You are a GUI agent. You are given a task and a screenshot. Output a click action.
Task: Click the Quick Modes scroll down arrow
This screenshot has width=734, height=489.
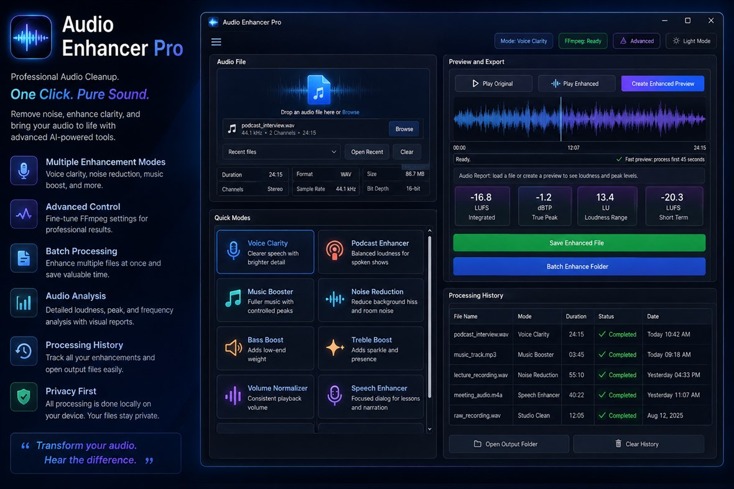tap(429, 429)
